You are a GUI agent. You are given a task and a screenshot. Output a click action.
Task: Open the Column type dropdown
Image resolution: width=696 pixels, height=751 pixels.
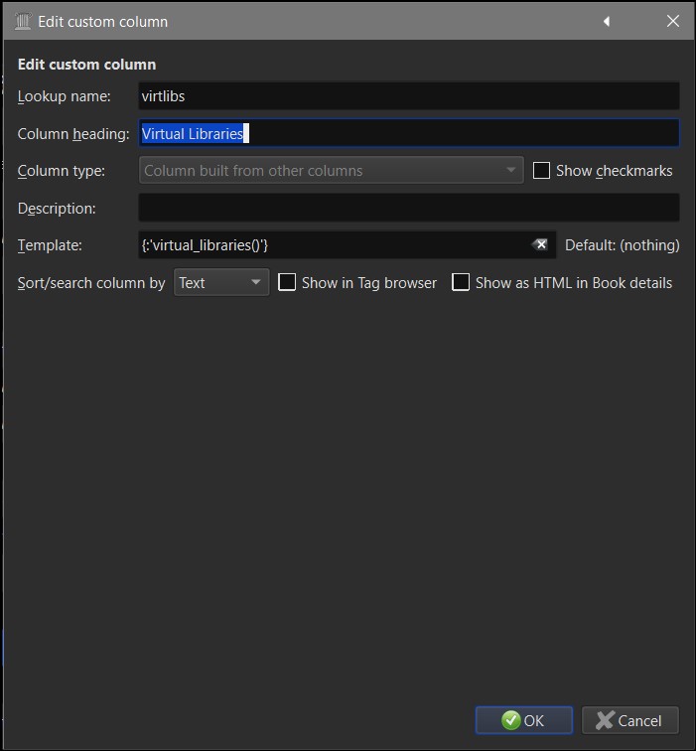click(x=332, y=171)
